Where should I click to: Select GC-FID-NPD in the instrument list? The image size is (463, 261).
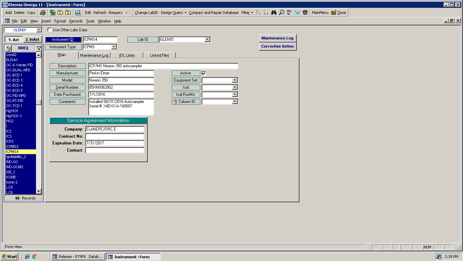point(21,95)
